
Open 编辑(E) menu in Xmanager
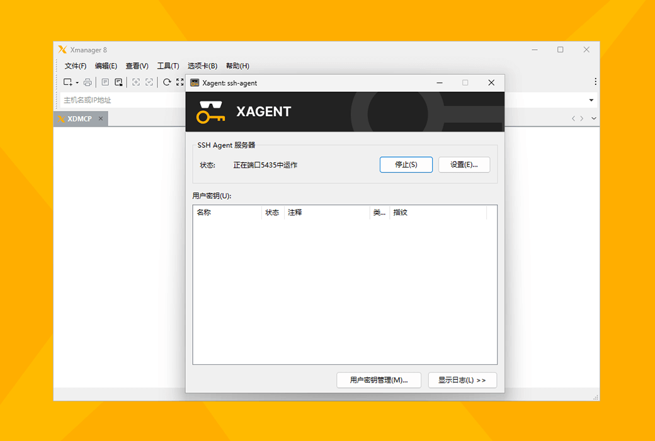pyautogui.click(x=106, y=66)
